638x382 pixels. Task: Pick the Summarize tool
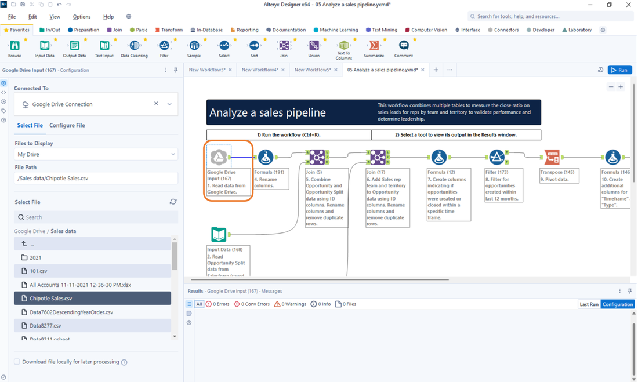374,46
